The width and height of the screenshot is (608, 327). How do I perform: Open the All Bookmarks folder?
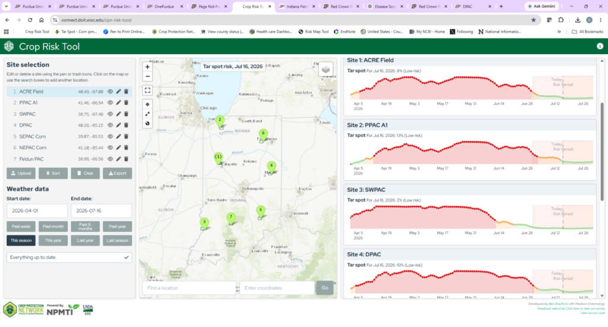587,32
